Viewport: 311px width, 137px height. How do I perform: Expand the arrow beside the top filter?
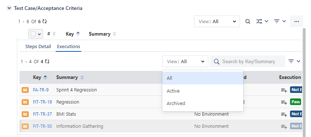pos(284,21)
